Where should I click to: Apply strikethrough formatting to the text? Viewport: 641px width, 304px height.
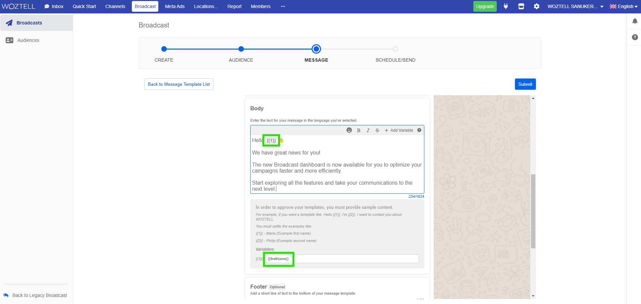[x=377, y=130]
